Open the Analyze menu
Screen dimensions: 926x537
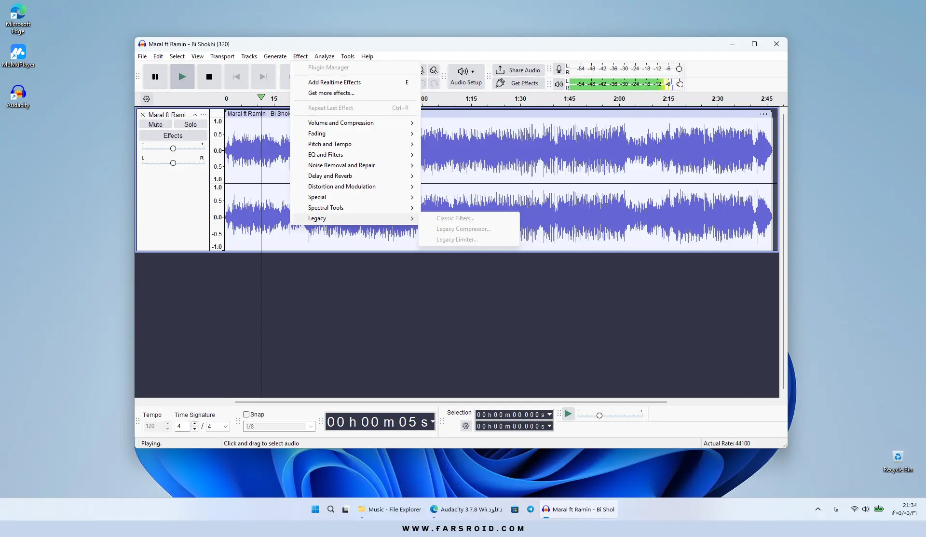point(324,56)
